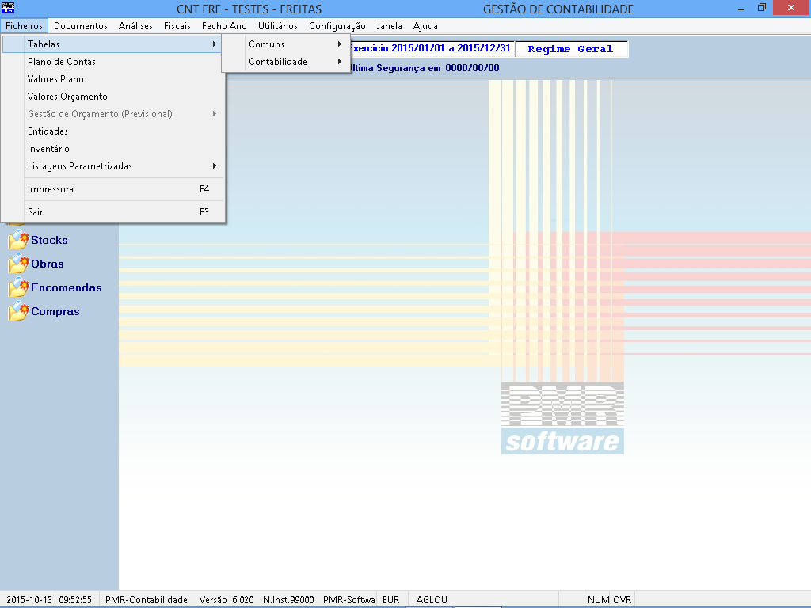Select the Obras sidebar label

[x=47, y=264]
